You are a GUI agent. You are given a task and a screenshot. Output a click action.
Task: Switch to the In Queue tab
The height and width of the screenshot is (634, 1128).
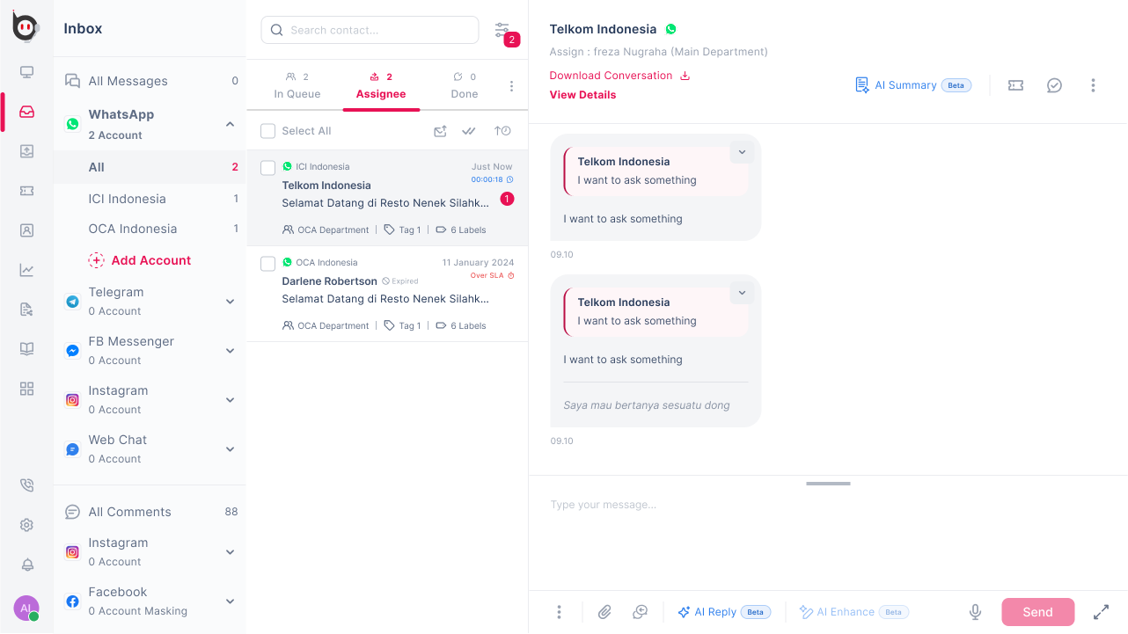point(297,86)
